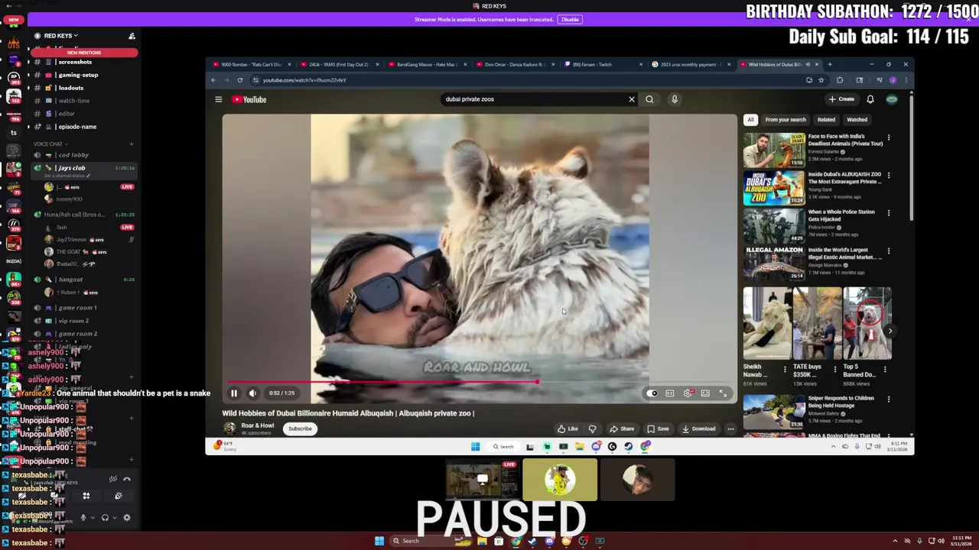Open Chrome extensions puzzle icon

pos(840,80)
